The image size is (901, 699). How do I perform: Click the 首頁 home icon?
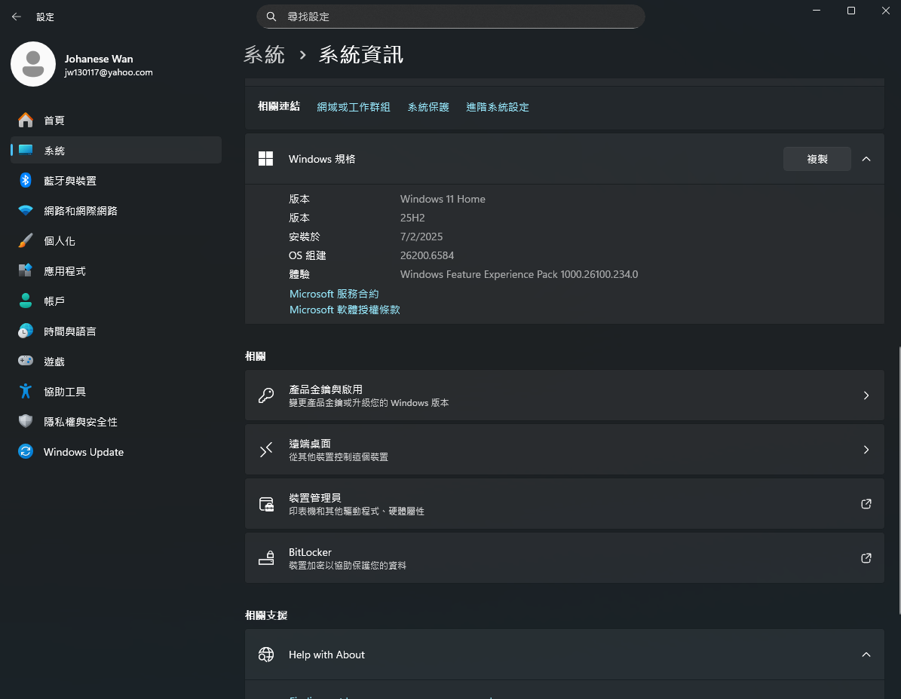tap(26, 120)
